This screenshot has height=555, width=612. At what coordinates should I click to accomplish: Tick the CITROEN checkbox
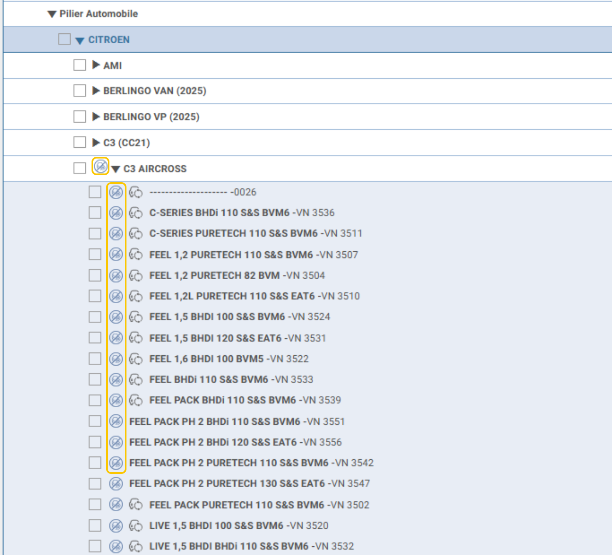coord(64,39)
